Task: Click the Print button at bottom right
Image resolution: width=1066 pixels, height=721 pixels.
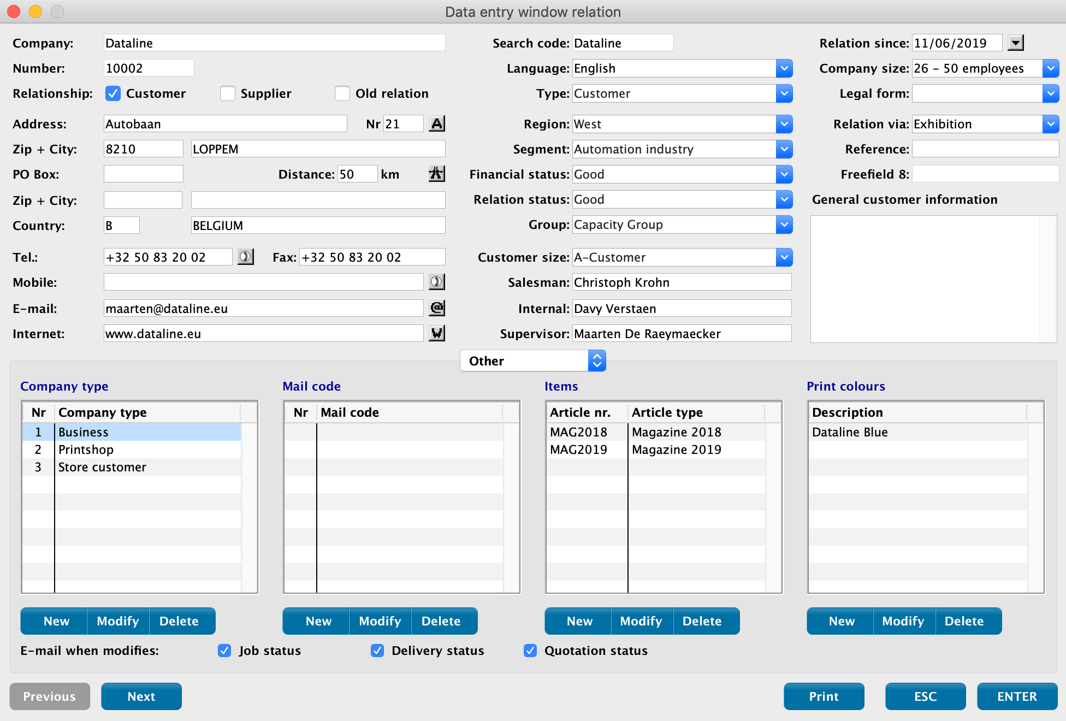Action: [826, 696]
